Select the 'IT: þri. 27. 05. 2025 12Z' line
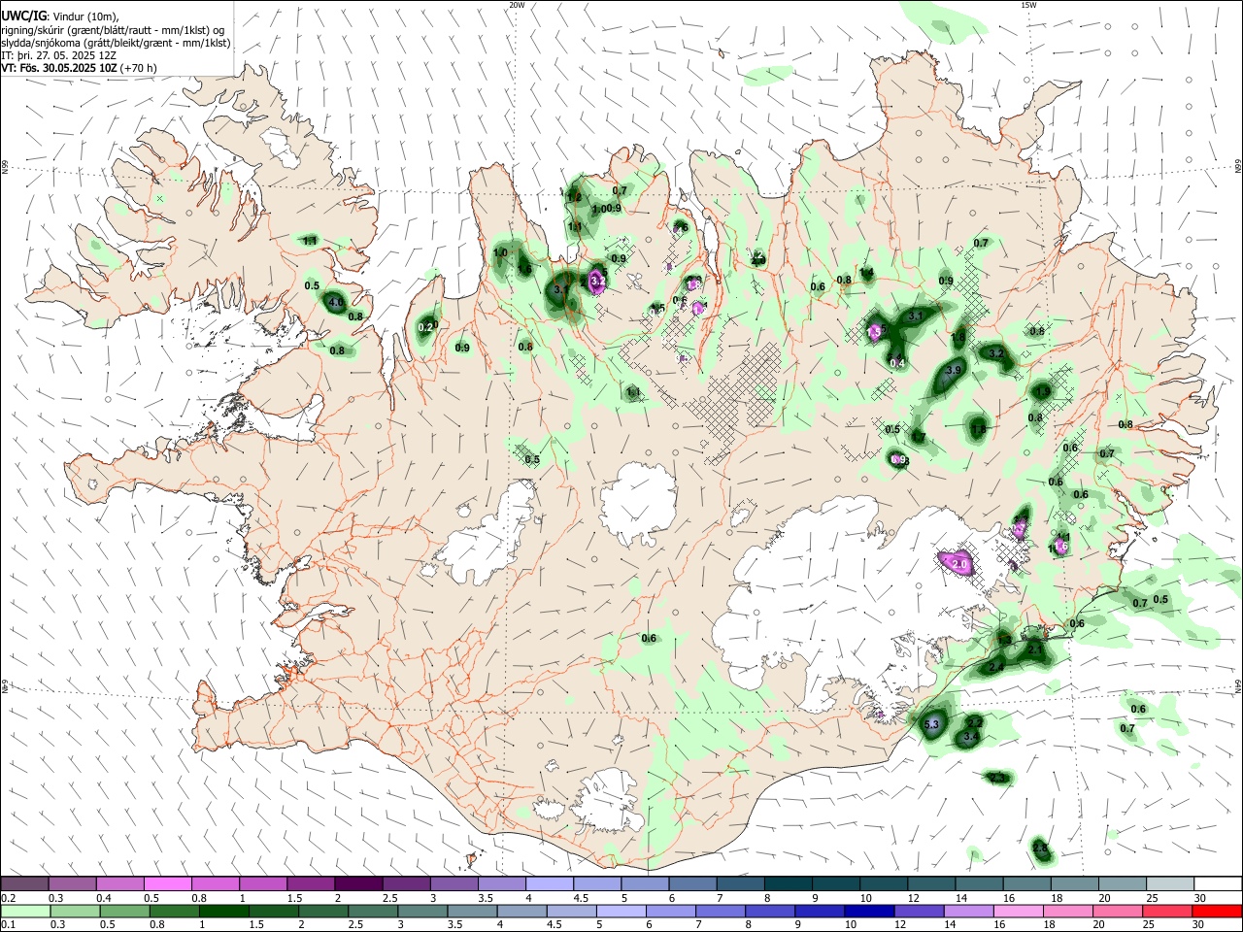Viewport: 1243px width, 932px height. point(60,55)
